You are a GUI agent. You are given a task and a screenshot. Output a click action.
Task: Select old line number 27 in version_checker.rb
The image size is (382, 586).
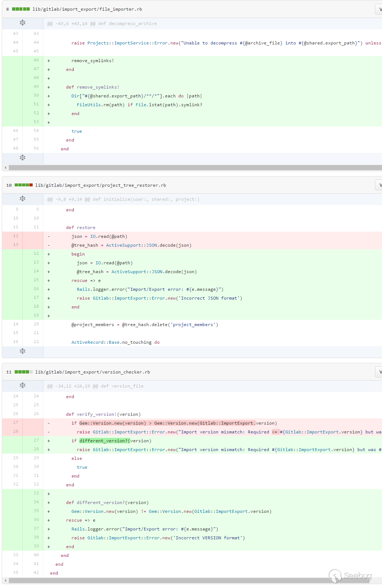coord(15,423)
